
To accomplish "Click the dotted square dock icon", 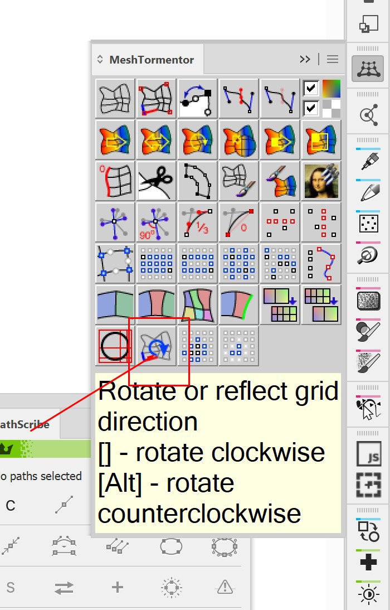I will [368, 224].
